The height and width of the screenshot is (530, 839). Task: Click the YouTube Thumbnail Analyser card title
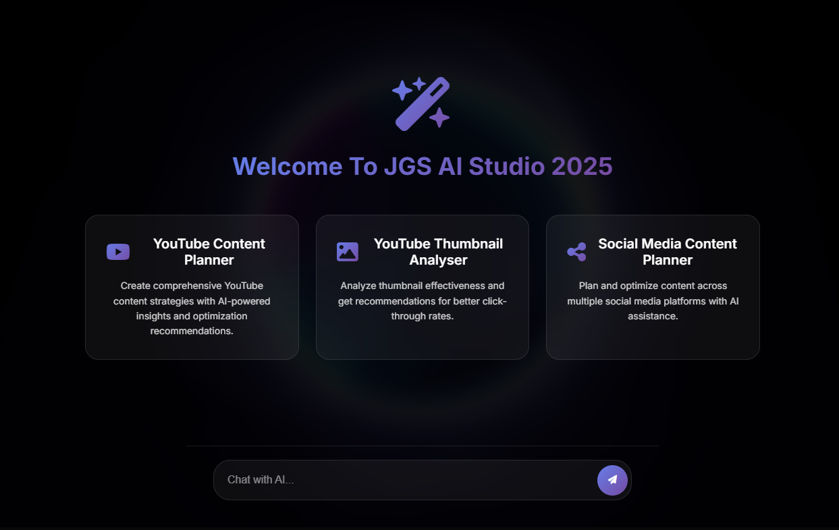pos(439,251)
